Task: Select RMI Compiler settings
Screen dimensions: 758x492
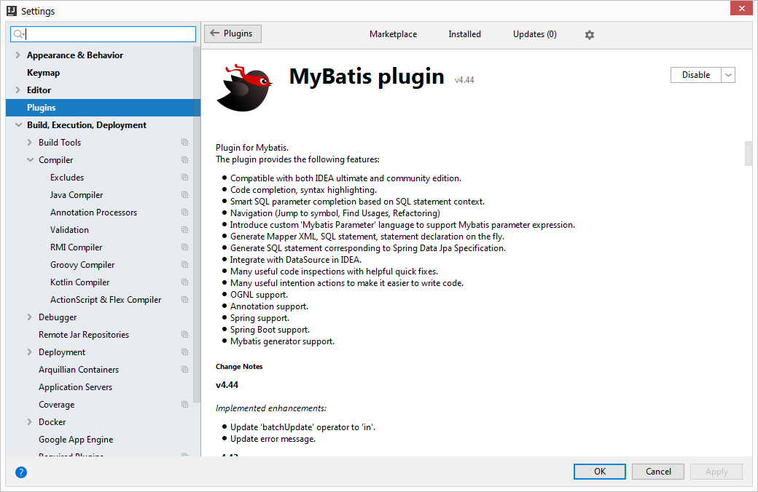Action: (77, 247)
